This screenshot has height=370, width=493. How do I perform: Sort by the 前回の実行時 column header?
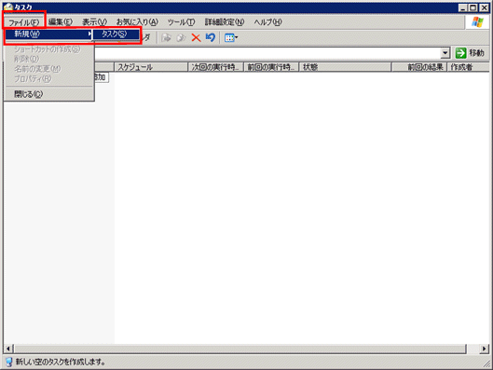[x=271, y=67]
